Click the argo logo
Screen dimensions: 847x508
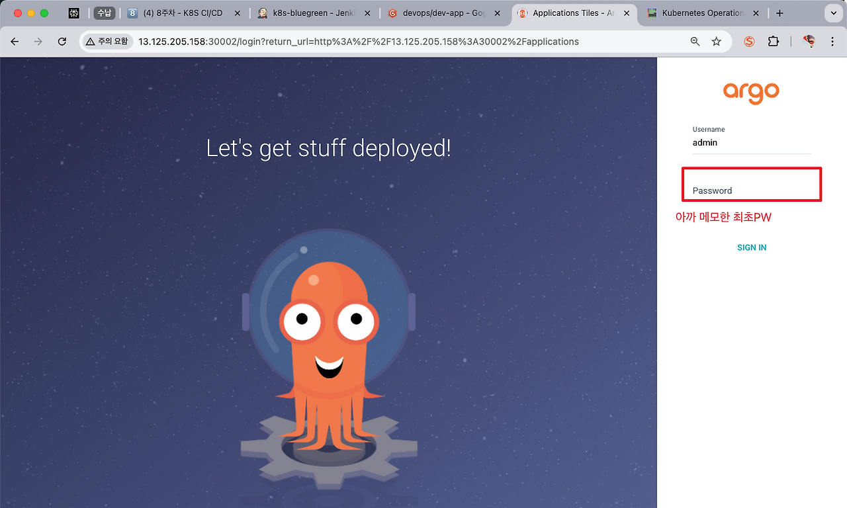751,93
